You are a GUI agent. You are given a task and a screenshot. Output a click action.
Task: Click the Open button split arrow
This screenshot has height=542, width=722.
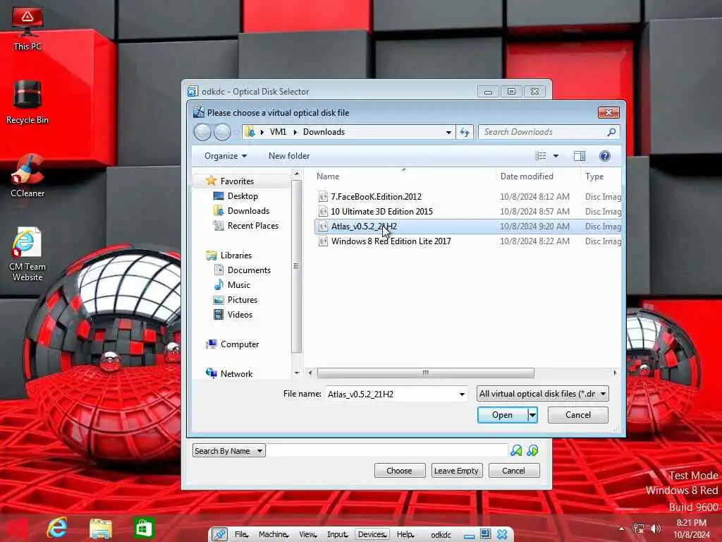click(533, 415)
